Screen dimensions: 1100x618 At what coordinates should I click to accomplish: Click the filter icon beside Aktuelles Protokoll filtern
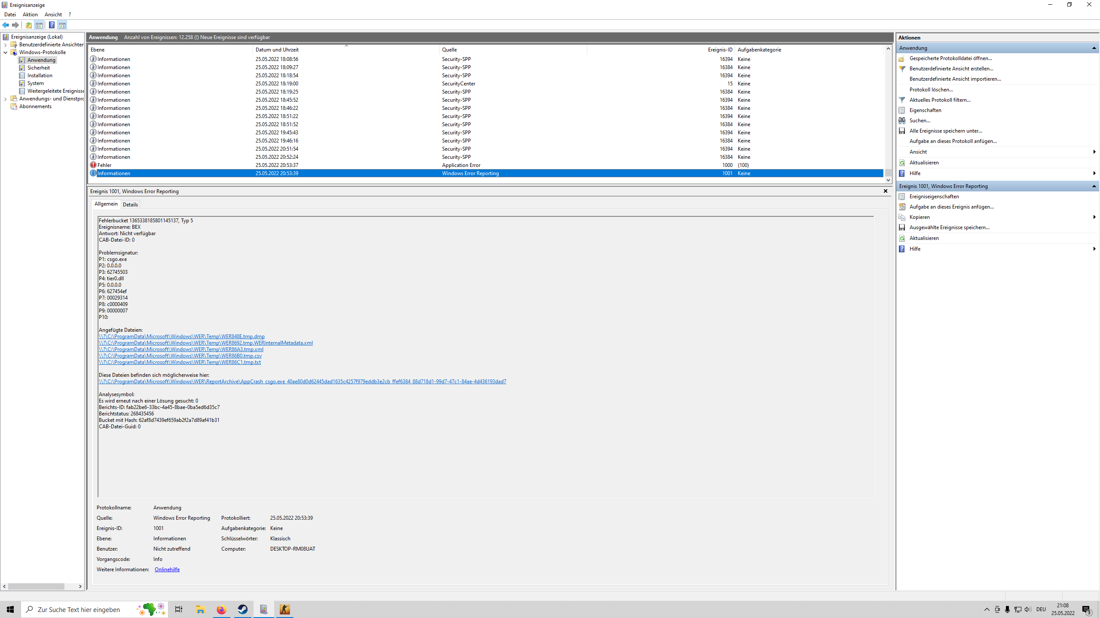[x=902, y=100]
